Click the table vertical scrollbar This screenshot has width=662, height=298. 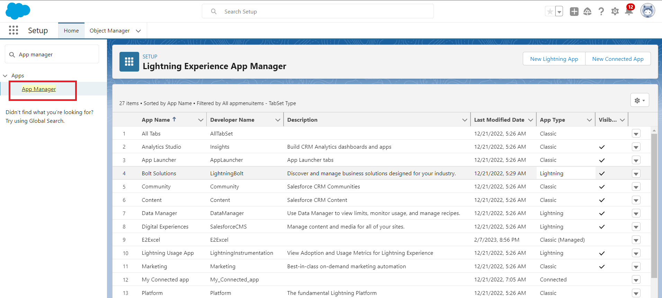654,206
